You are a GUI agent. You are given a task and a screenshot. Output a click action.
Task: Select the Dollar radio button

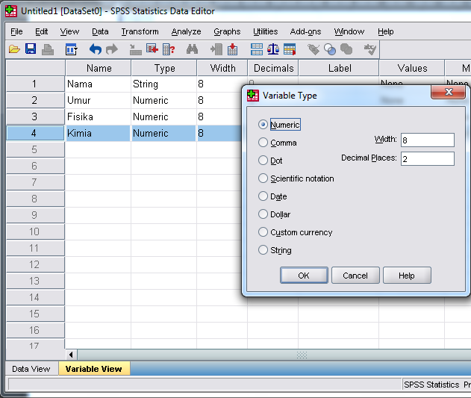263,214
